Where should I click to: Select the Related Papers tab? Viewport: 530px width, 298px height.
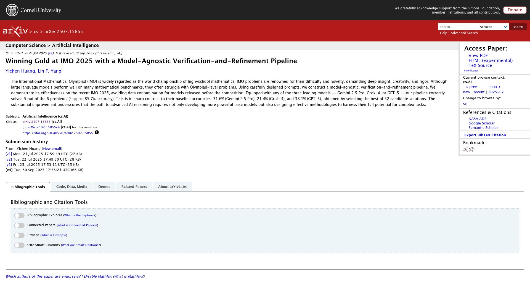(134, 187)
